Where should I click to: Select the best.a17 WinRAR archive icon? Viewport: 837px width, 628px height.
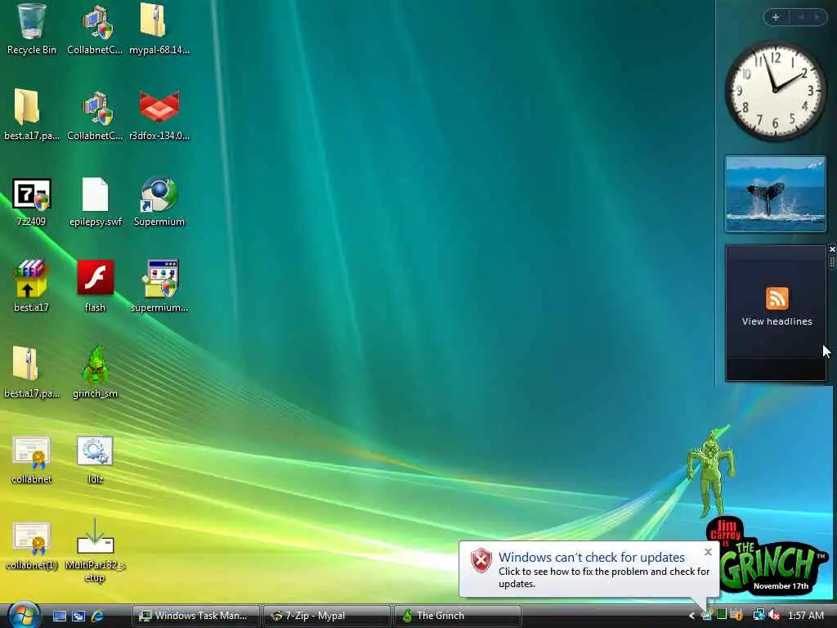pos(31,286)
